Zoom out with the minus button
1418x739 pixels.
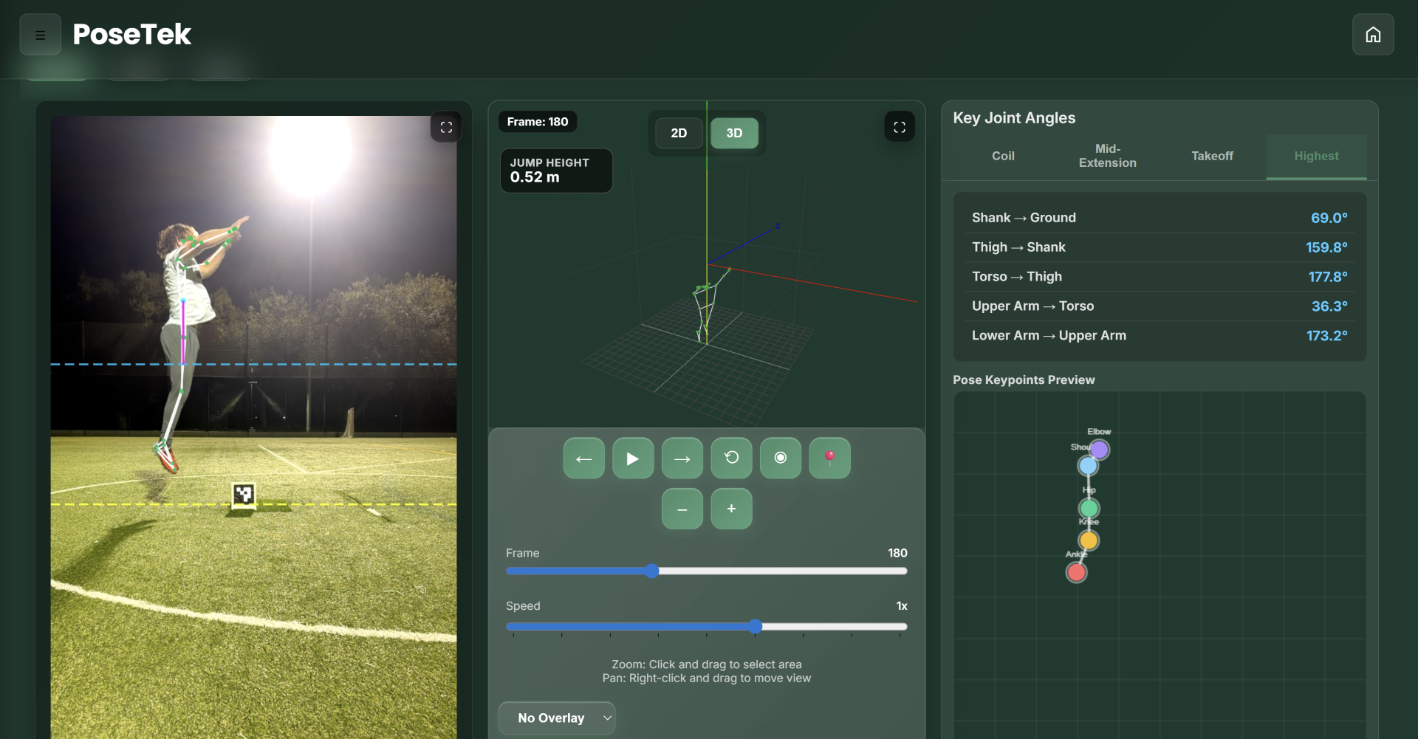pyautogui.click(x=682, y=509)
